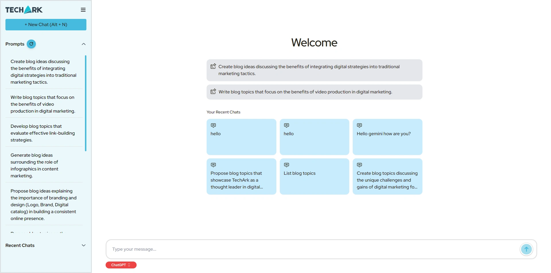Open the ChatGPT model selector dropdown
Image resolution: width=551 pixels, height=273 pixels.
[x=121, y=265]
